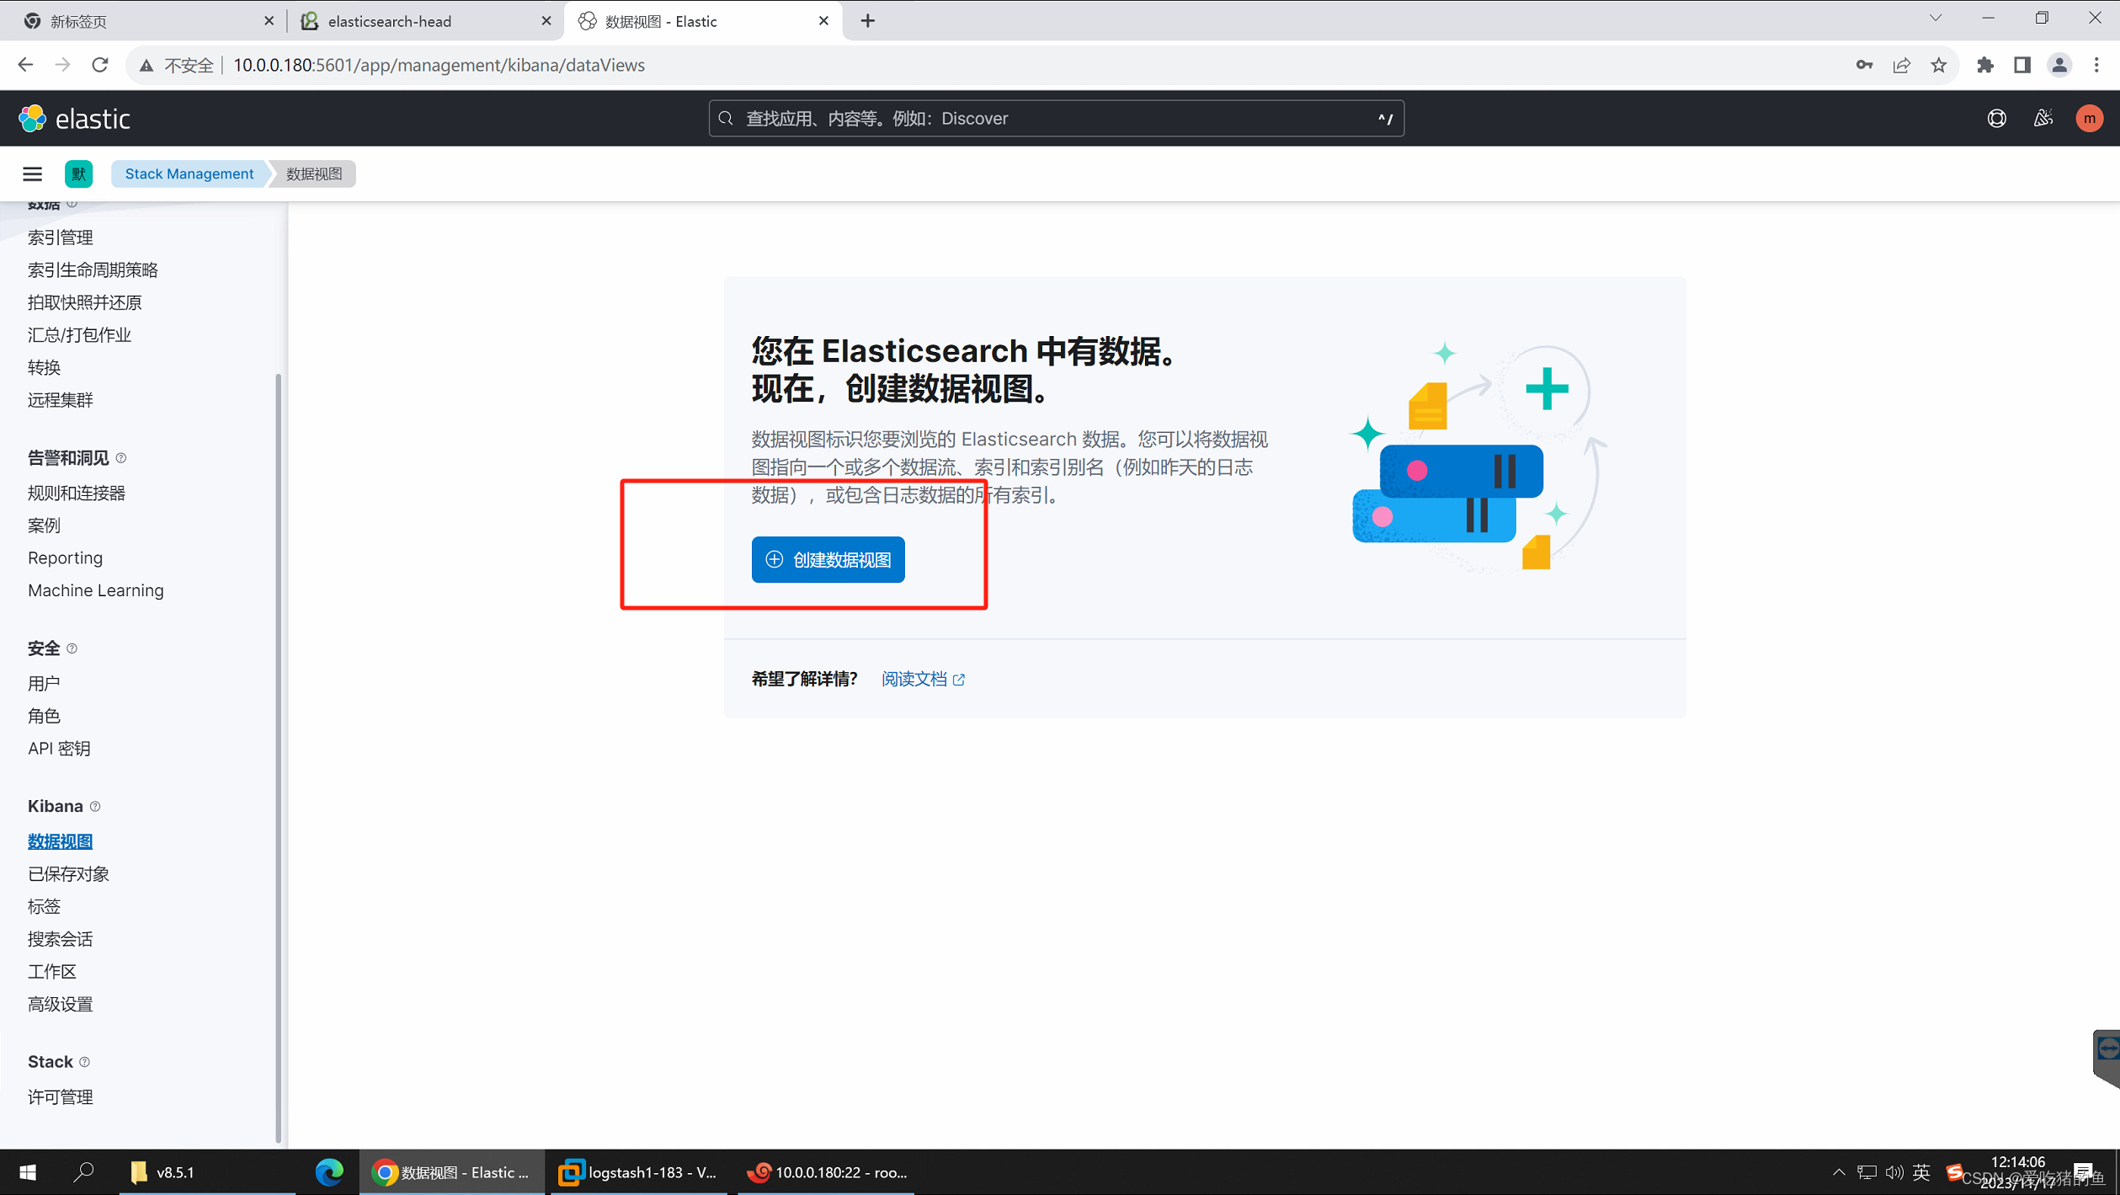Click 数据视图 sidebar menu item
2120x1195 pixels.
click(61, 841)
